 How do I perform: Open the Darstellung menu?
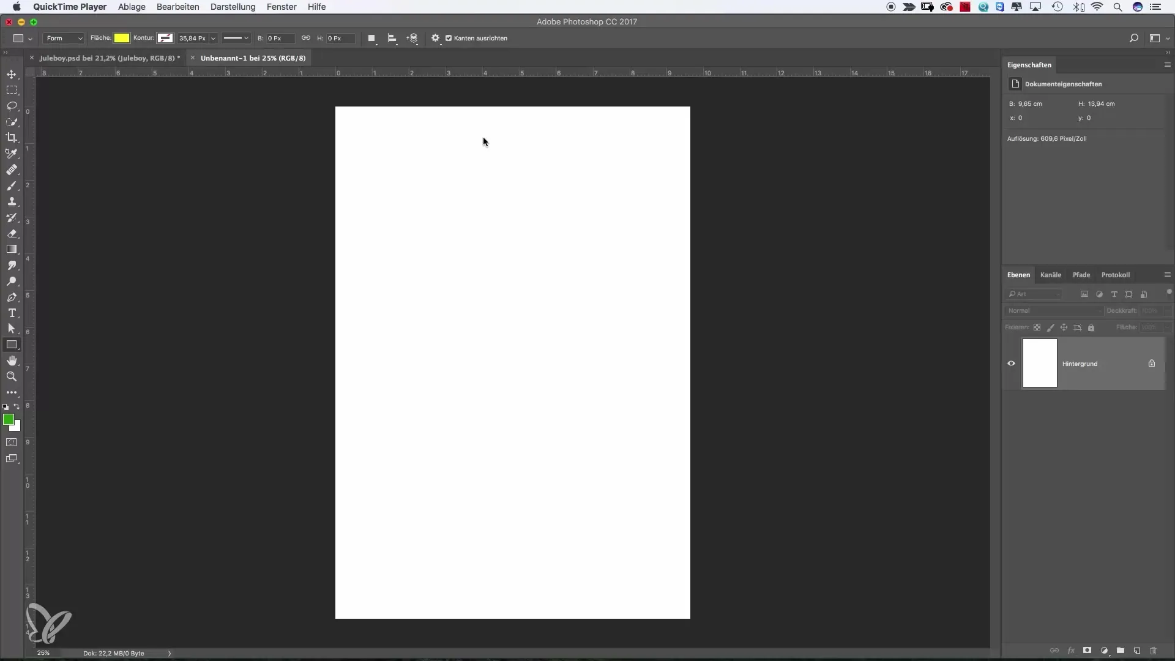point(233,7)
